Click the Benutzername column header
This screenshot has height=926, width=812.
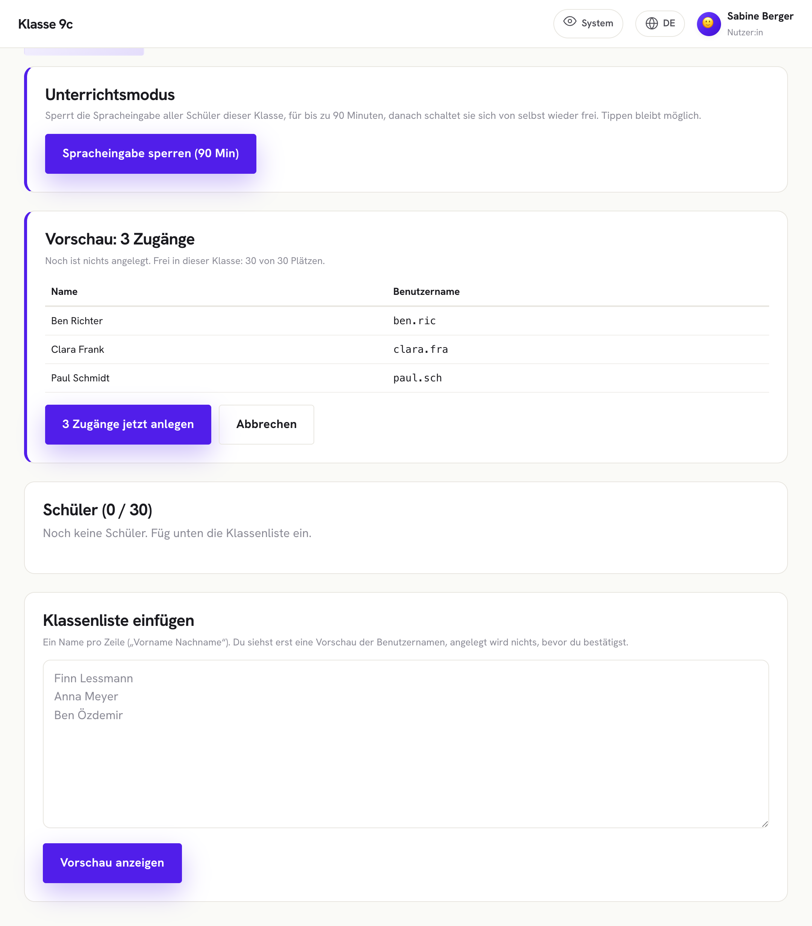click(x=426, y=292)
